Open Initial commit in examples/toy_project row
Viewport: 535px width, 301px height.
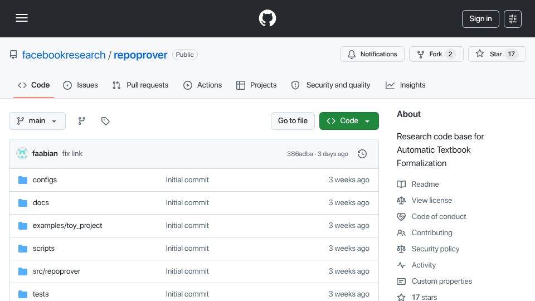[x=187, y=226]
